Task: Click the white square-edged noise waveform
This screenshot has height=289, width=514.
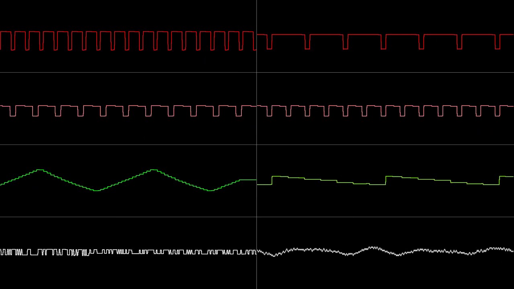Action: pyautogui.click(x=128, y=252)
